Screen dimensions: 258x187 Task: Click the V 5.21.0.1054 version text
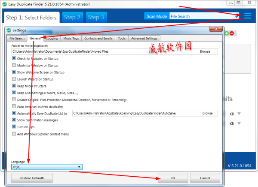(x=240, y=166)
